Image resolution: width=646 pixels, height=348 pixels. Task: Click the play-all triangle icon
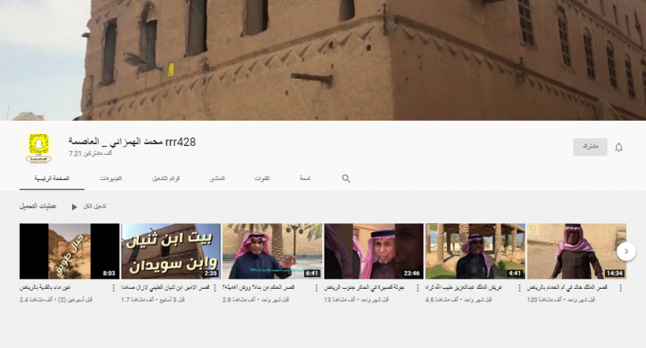point(74,207)
